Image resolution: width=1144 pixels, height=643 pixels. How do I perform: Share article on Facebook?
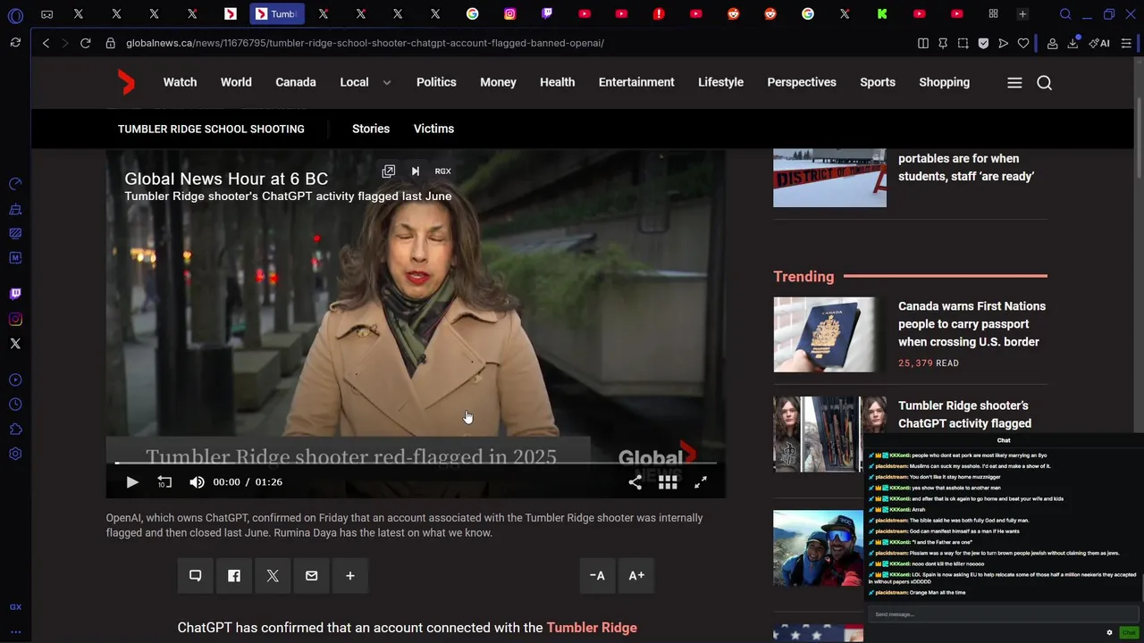(234, 576)
